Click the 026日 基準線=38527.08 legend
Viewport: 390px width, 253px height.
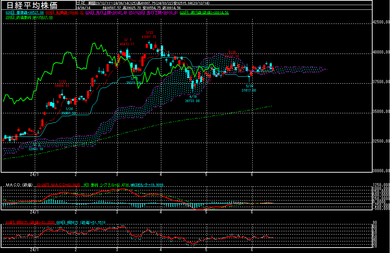pos(25,13)
